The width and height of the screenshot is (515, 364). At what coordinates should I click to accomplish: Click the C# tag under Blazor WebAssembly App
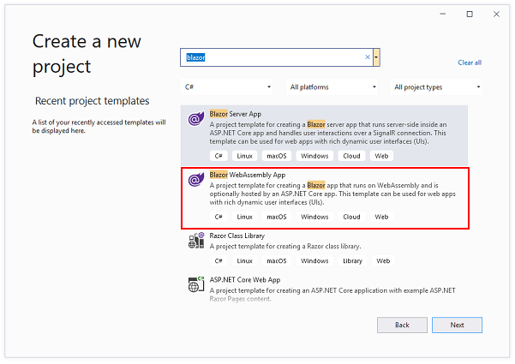pos(219,217)
